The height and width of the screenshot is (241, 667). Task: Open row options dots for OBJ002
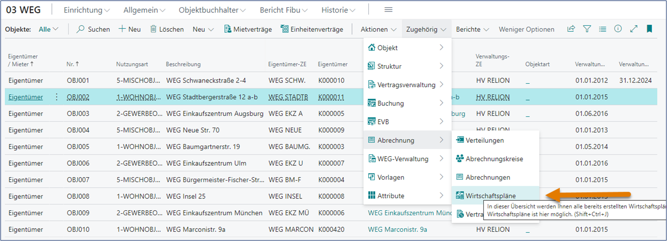coord(57,97)
